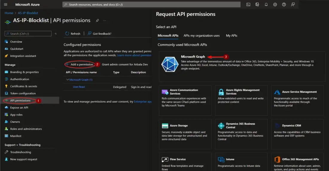This screenshot has height=171, width=329.
Task: Open the ellipsis more options menu
Action: (105, 21)
